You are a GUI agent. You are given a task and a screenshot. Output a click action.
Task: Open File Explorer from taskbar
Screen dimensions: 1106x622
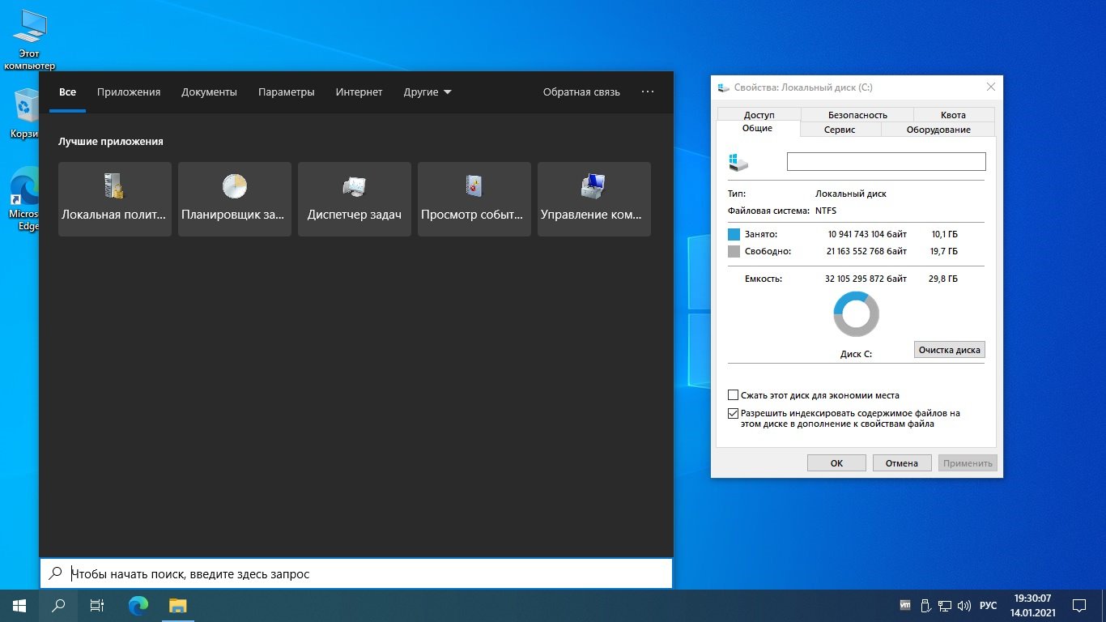(x=177, y=605)
